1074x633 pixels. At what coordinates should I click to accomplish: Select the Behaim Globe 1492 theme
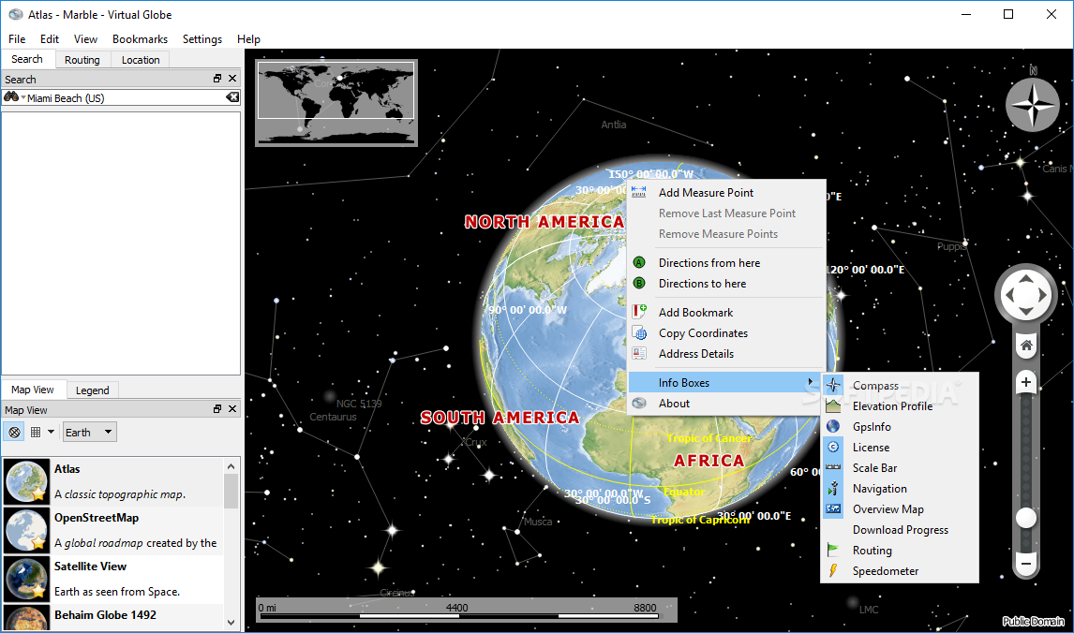(x=113, y=616)
